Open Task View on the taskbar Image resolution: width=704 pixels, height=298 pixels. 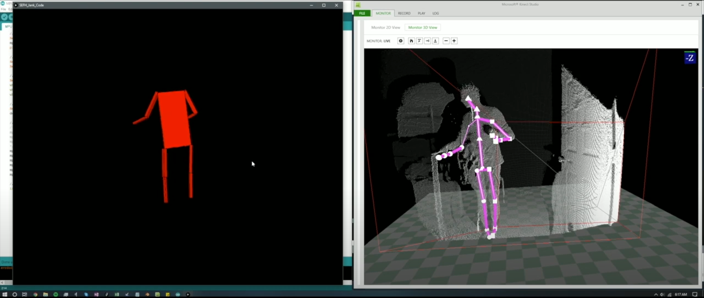(x=25, y=294)
